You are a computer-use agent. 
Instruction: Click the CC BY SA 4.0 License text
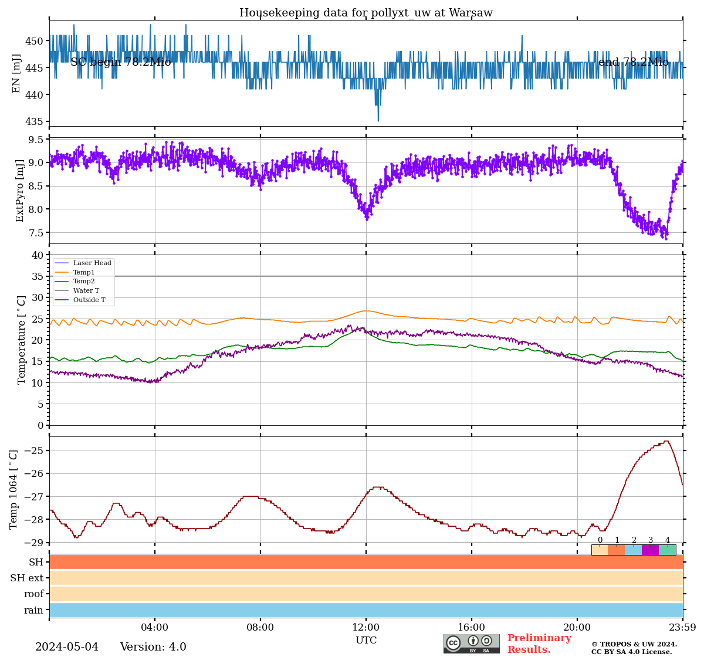(632, 652)
